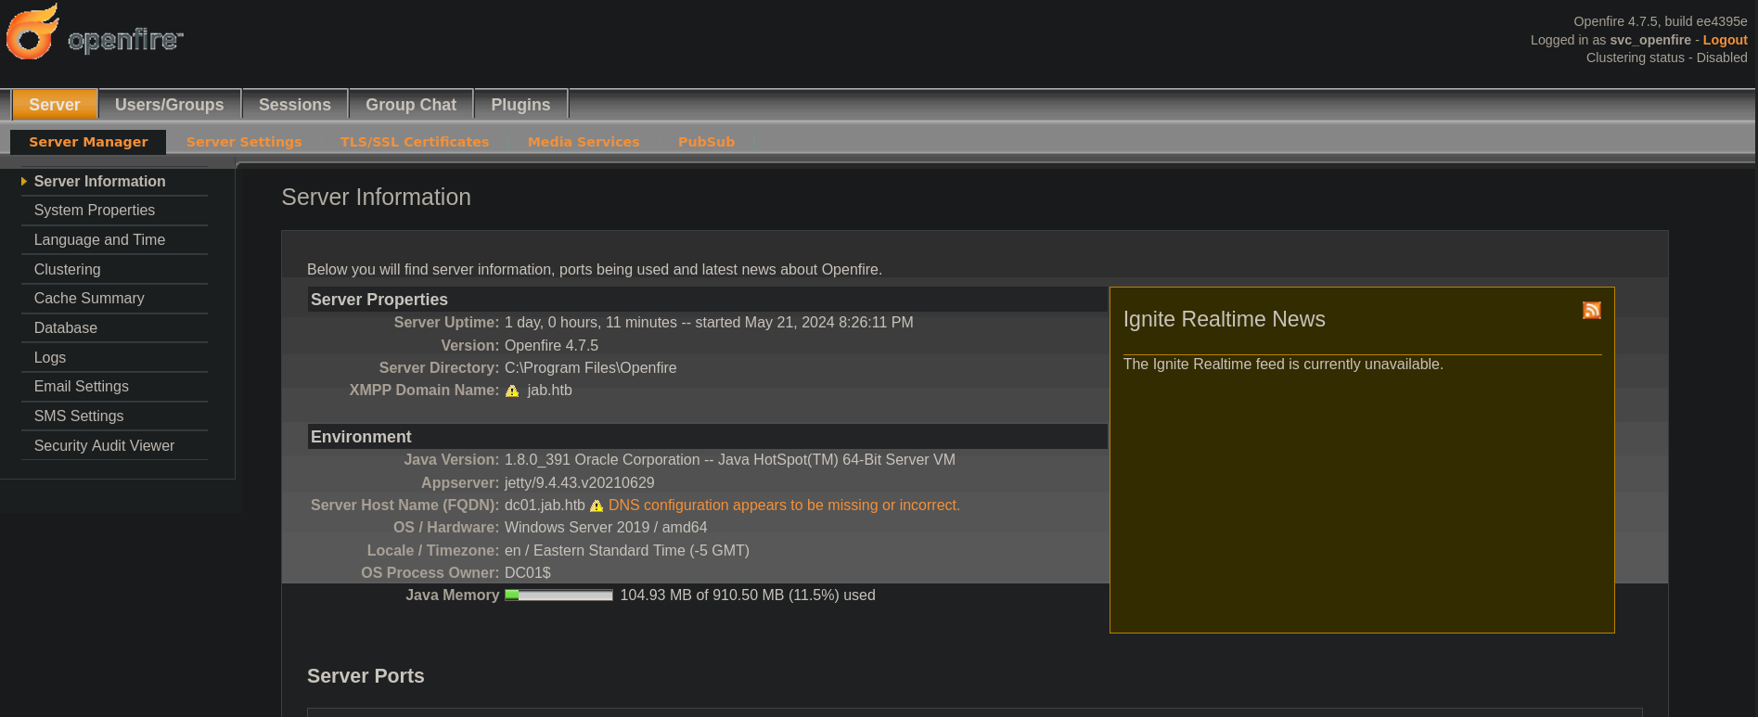Click the Server Ports heading
This screenshot has width=1758, height=717.
[366, 676]
